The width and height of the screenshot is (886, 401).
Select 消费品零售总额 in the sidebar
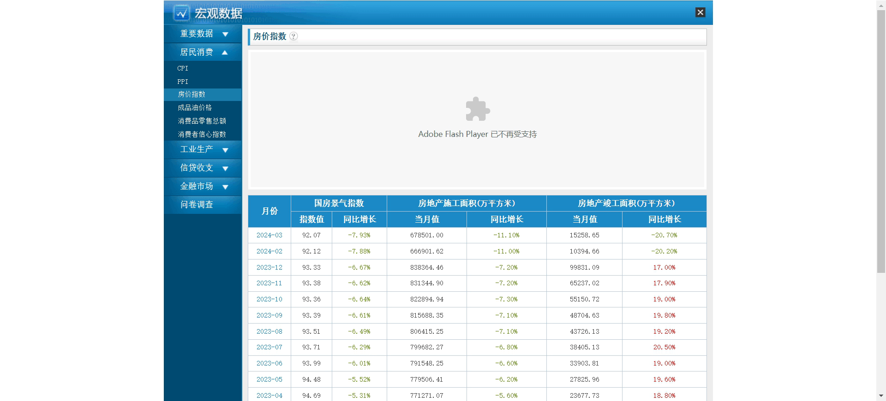click(x=202, y=121)
